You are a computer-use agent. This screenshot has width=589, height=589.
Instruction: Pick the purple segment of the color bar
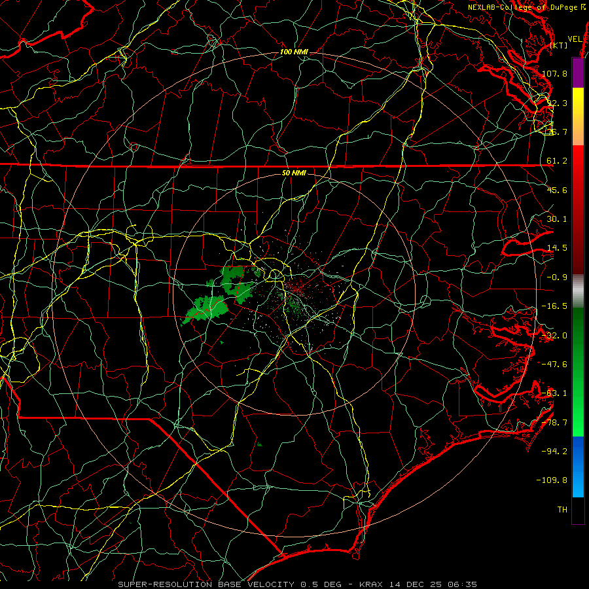[x=578, y=73]
